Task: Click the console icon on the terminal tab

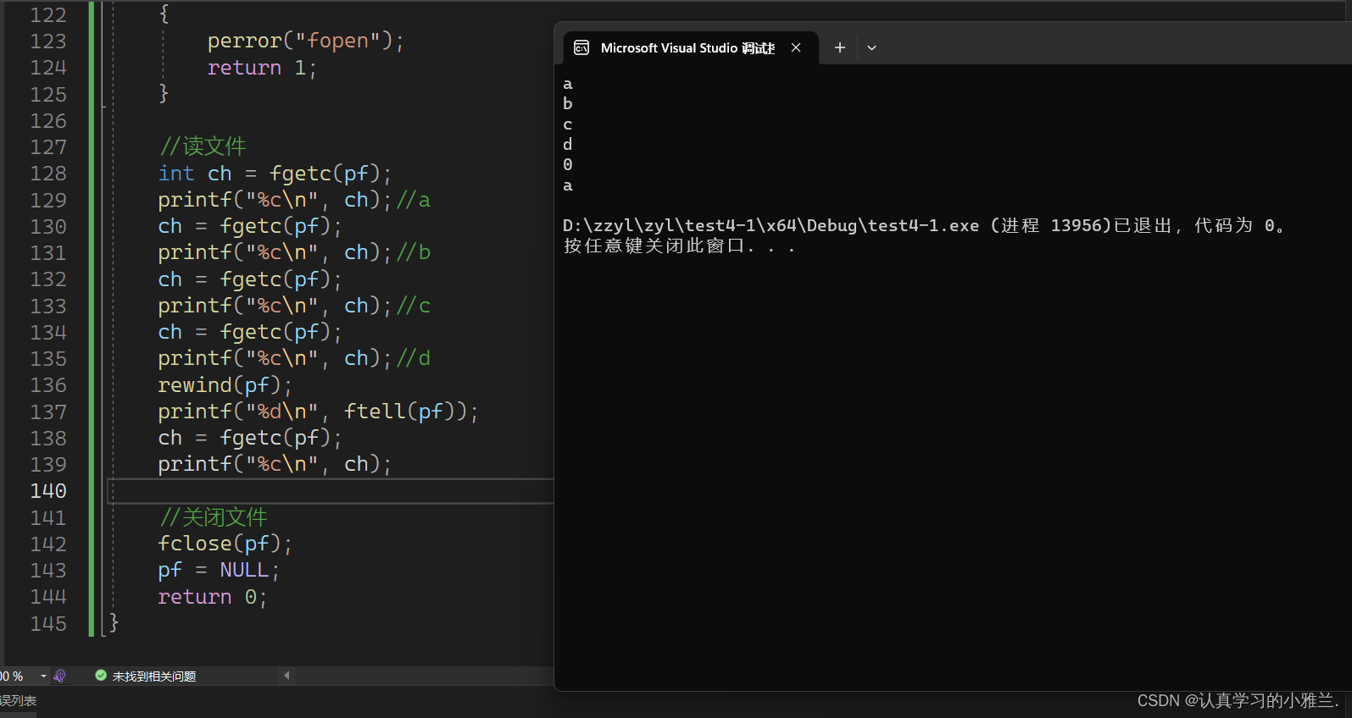Action: tap(581, 48)
